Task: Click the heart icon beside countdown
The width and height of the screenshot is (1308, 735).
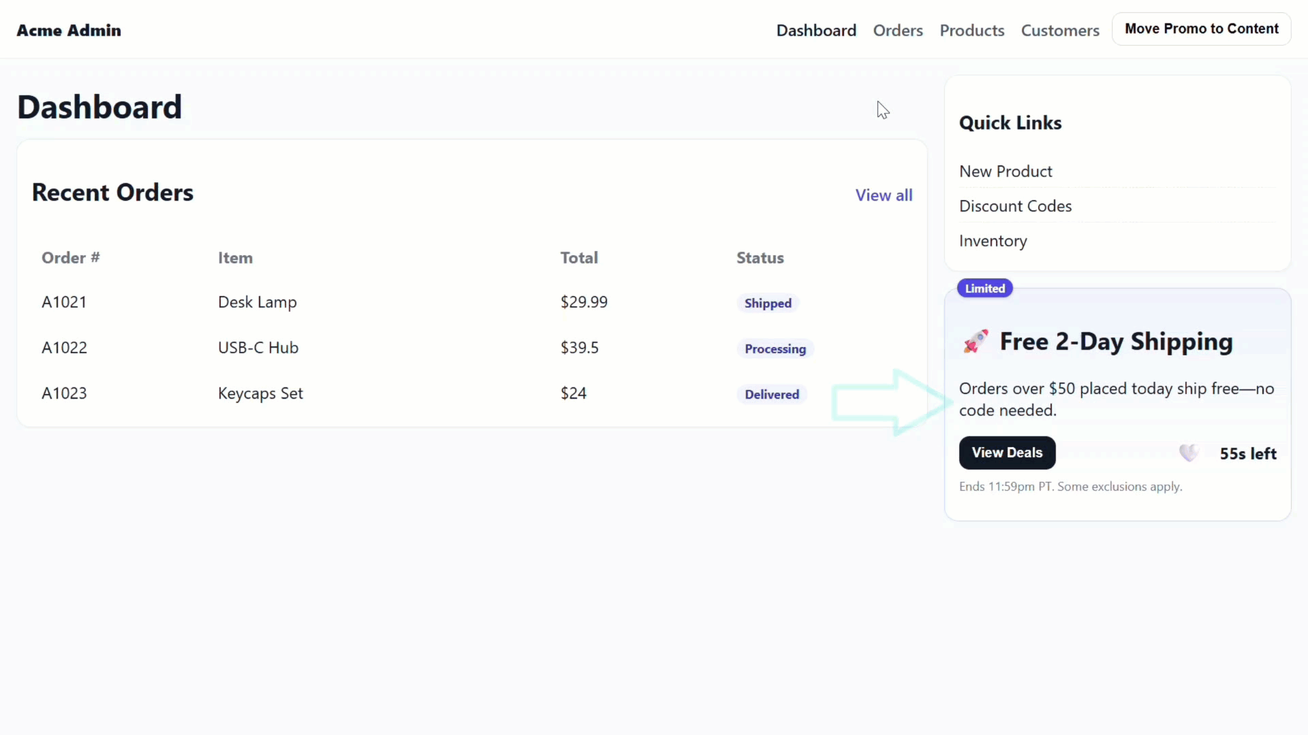Action: point(1189,453)
